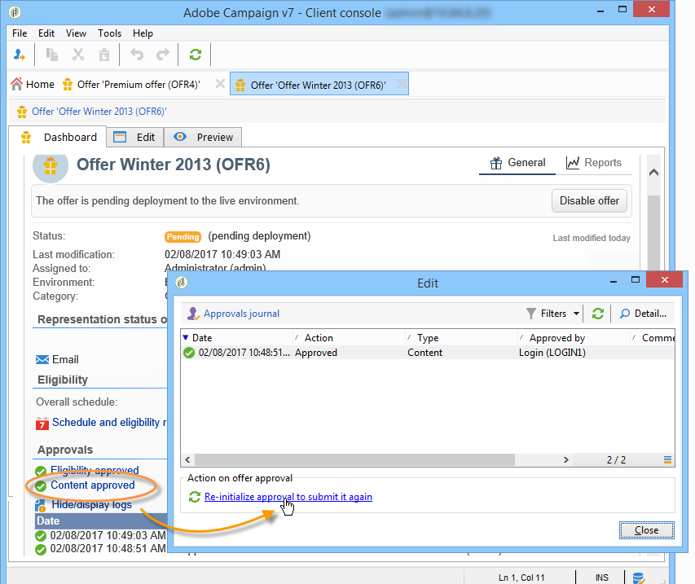The height and width of the screenshot is (584, 695).
Task: Refresh the approvals journal list
Action: pyautogui.click(x=598, y=314)
